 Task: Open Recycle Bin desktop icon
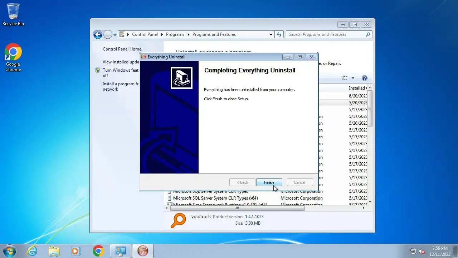click(x=13, y=15)
